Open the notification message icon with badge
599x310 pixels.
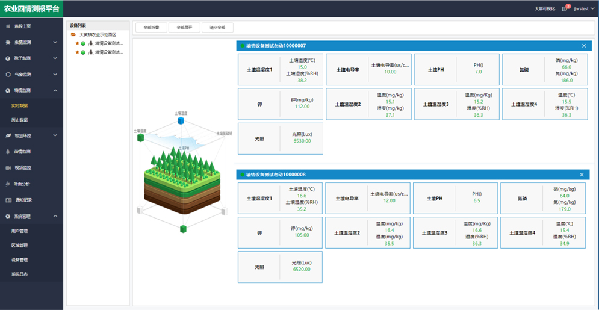(565, 9)
